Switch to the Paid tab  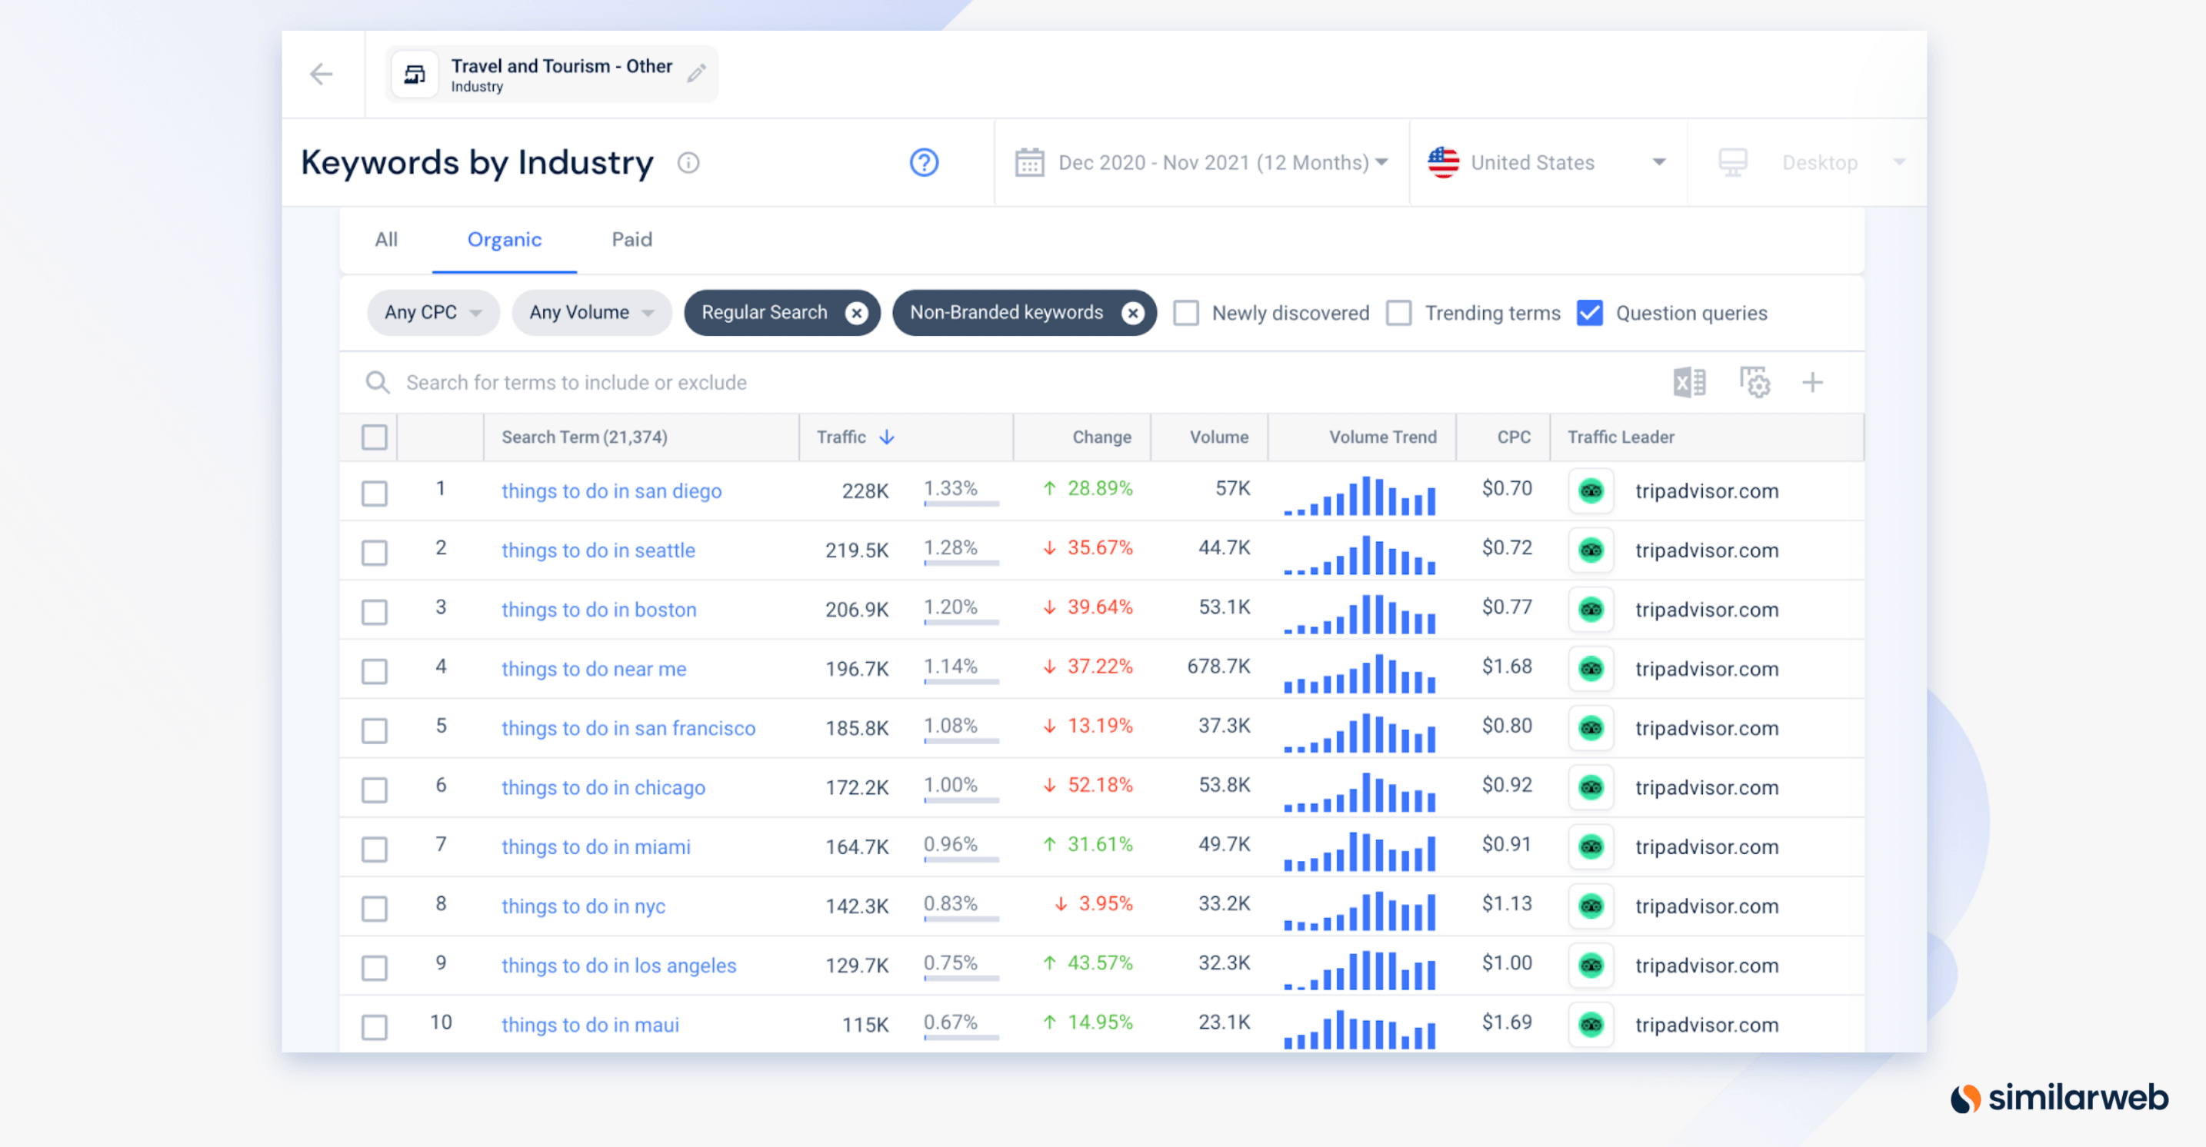click(x=632, y=240)
